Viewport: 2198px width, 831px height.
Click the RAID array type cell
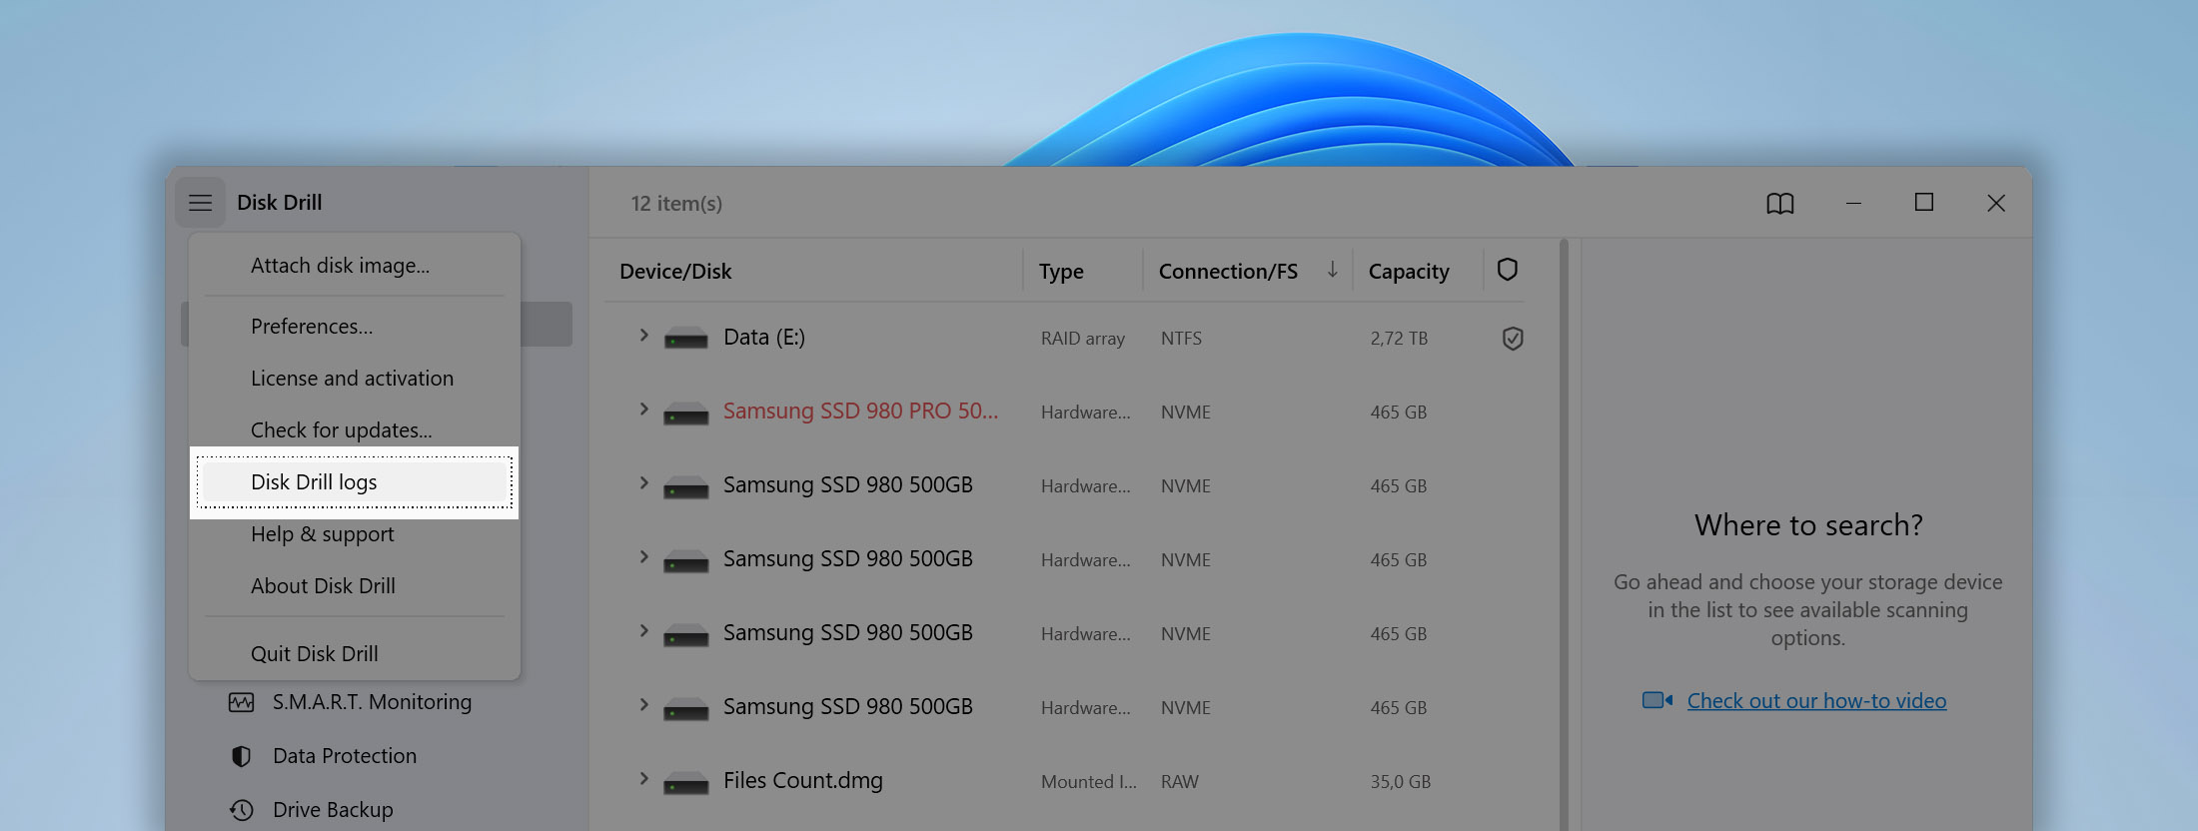[x=1083, y=339]
